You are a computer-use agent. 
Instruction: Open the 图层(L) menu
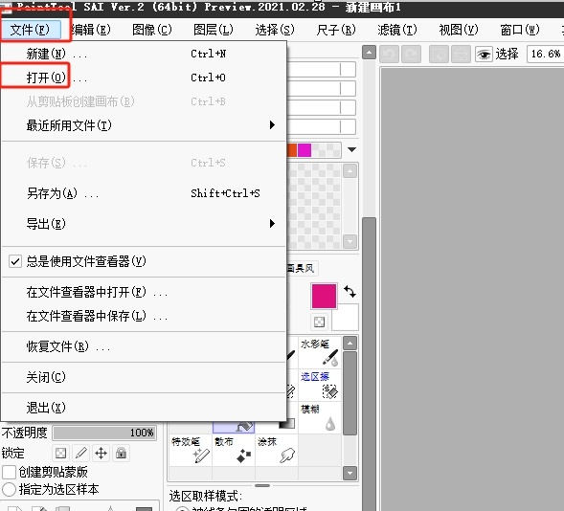tap(214, 30)
